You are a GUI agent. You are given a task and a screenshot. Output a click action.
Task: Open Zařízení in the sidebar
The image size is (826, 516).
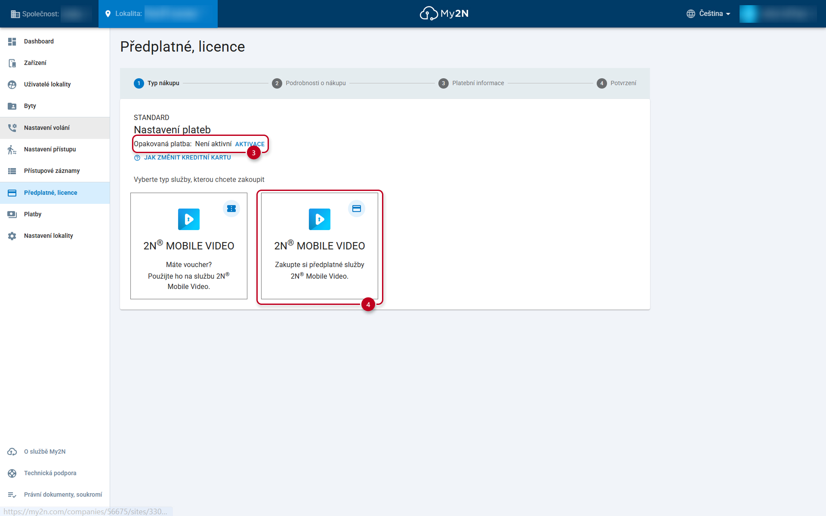click(55, 63)
